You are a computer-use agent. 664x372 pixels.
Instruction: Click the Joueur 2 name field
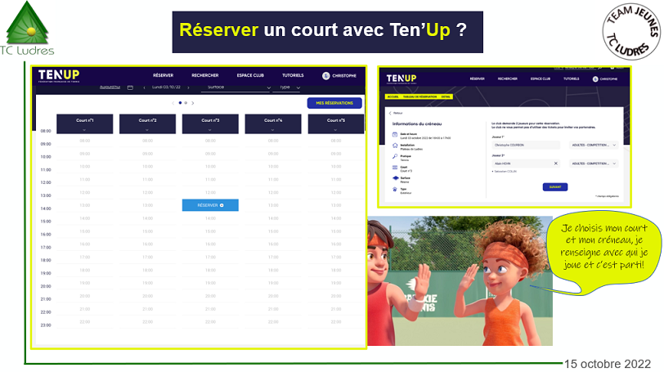tap(520, 164)
